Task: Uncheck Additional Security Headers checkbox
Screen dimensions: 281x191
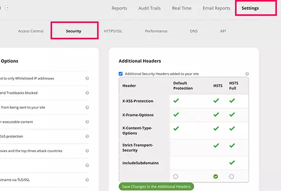Action: [121, 74]
